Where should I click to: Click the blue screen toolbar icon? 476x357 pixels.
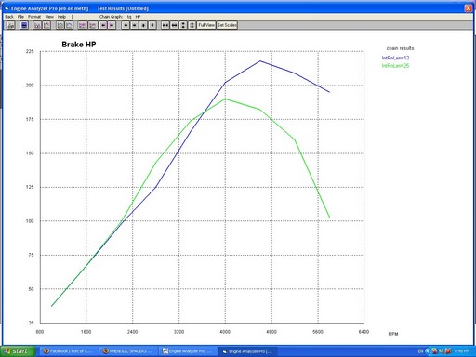pos(24,25)
